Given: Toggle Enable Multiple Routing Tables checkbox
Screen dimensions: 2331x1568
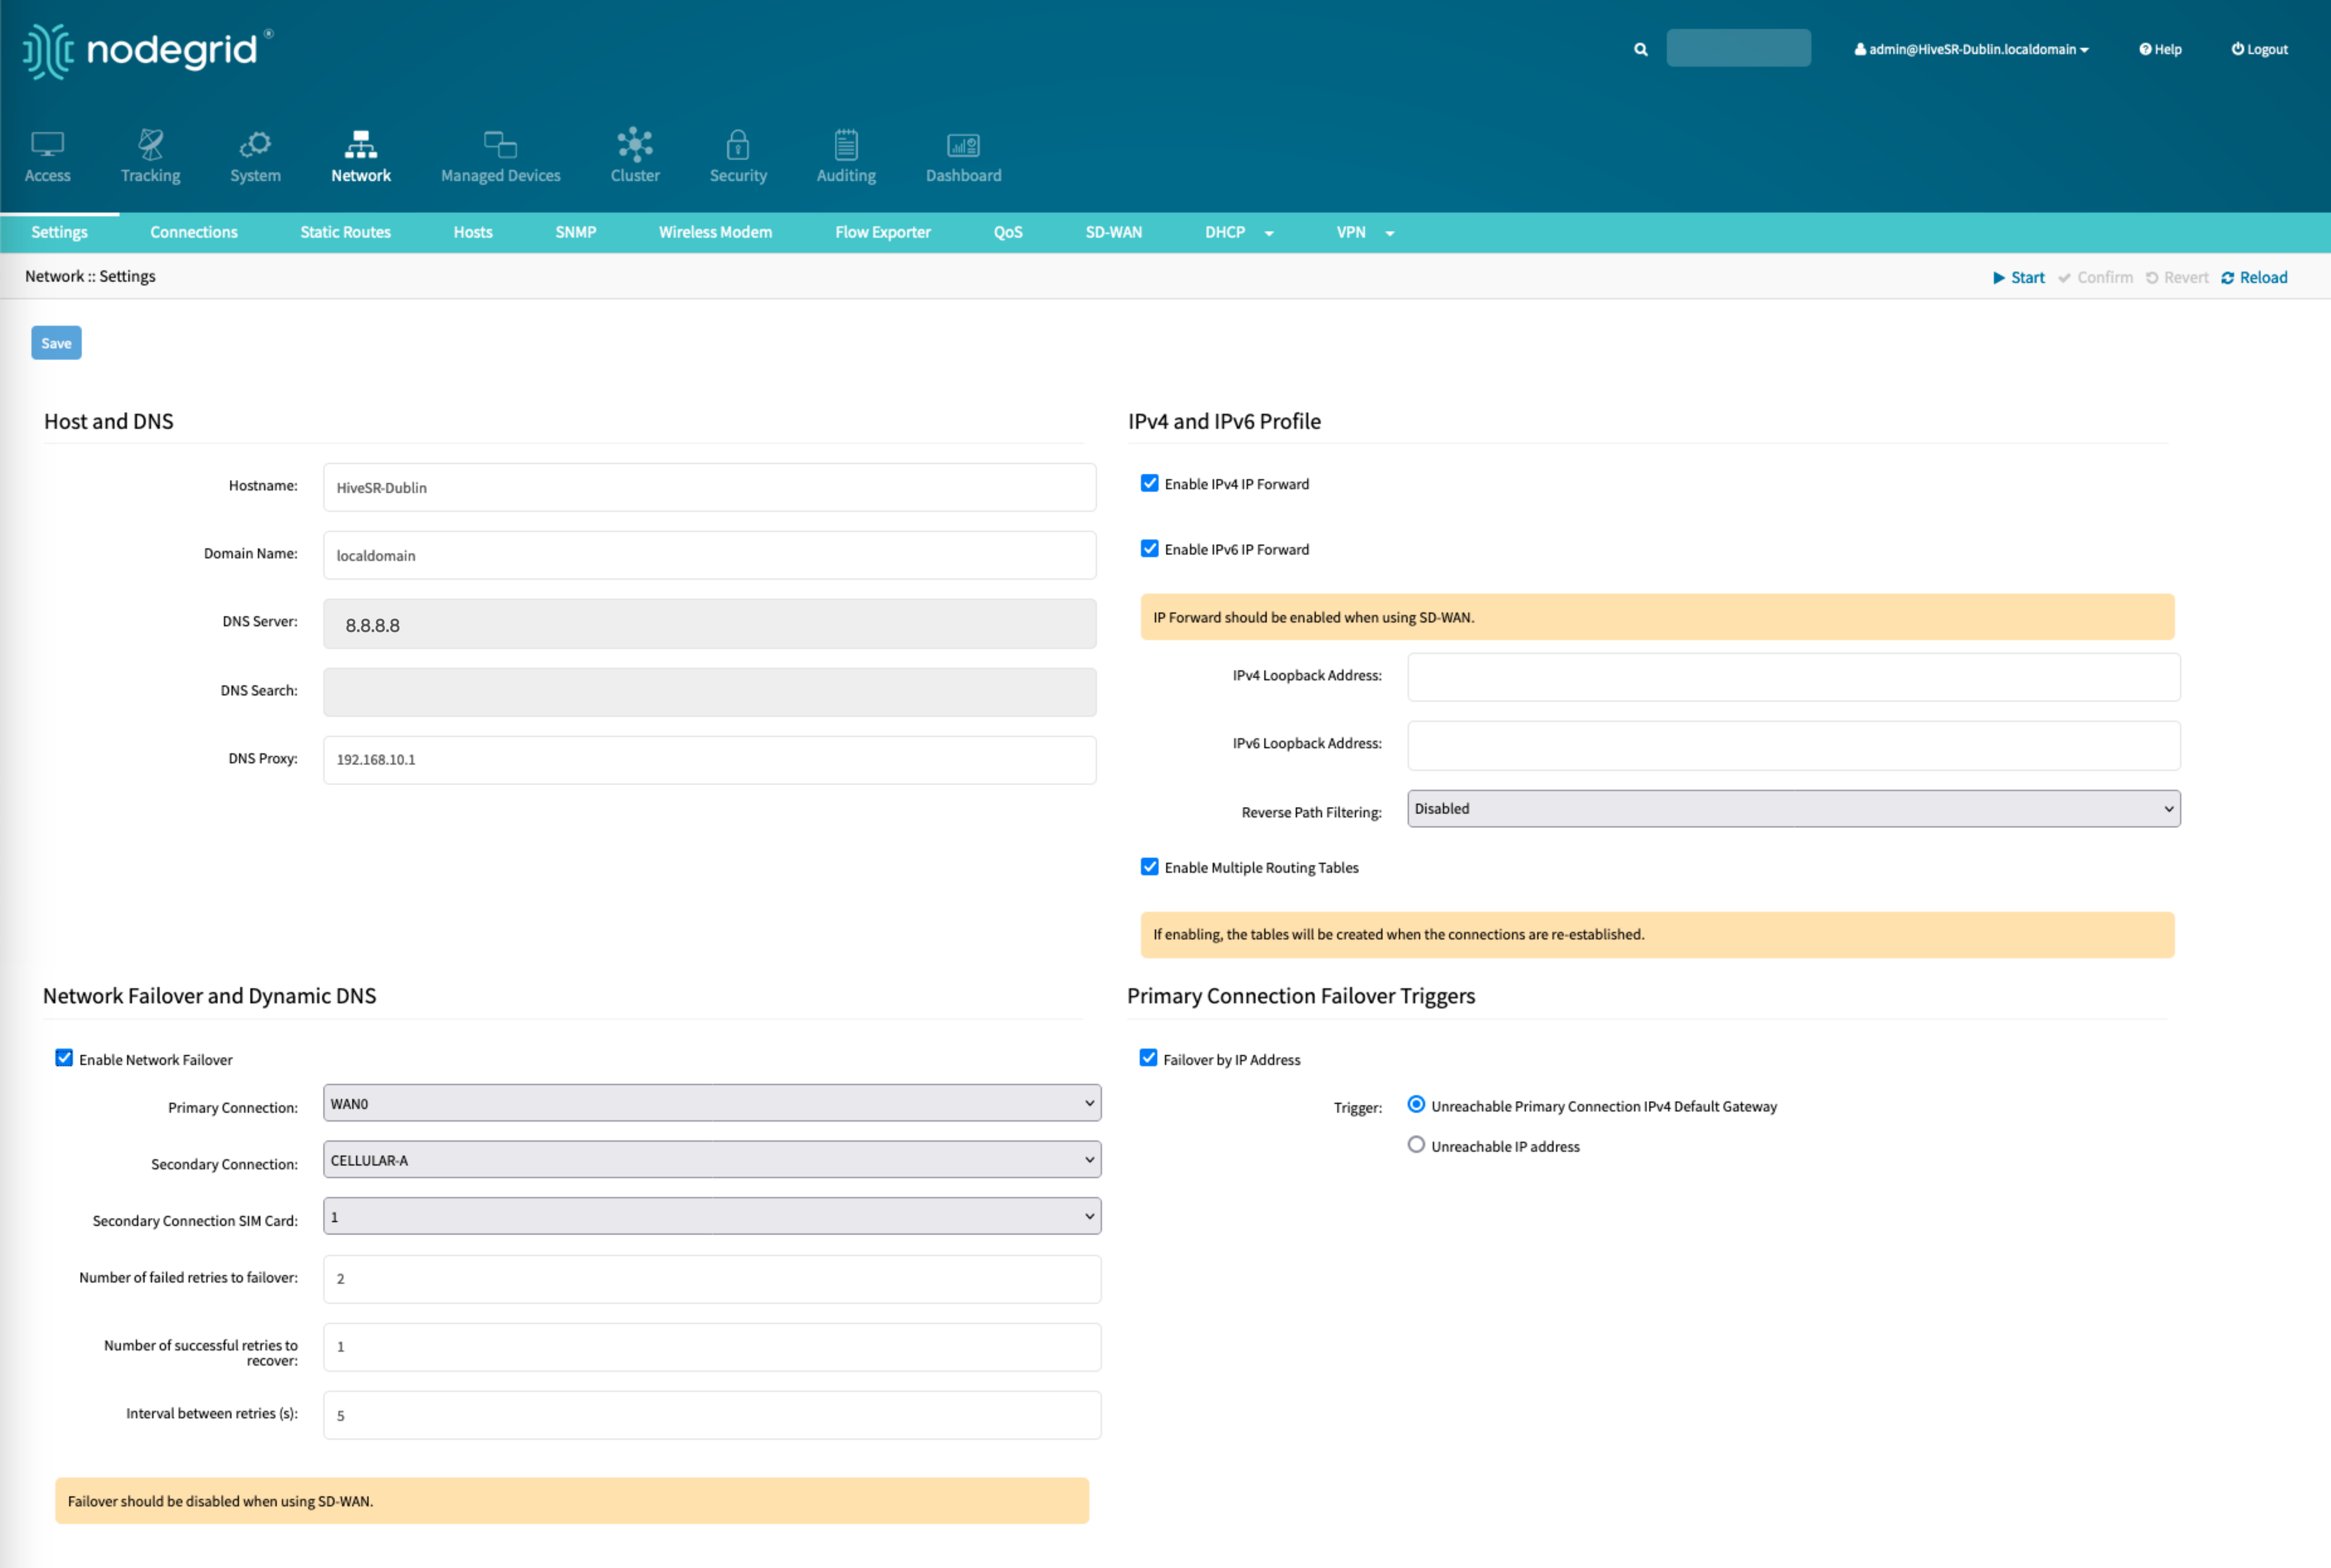Looking at the screenshot, I should click(1150, 867).
